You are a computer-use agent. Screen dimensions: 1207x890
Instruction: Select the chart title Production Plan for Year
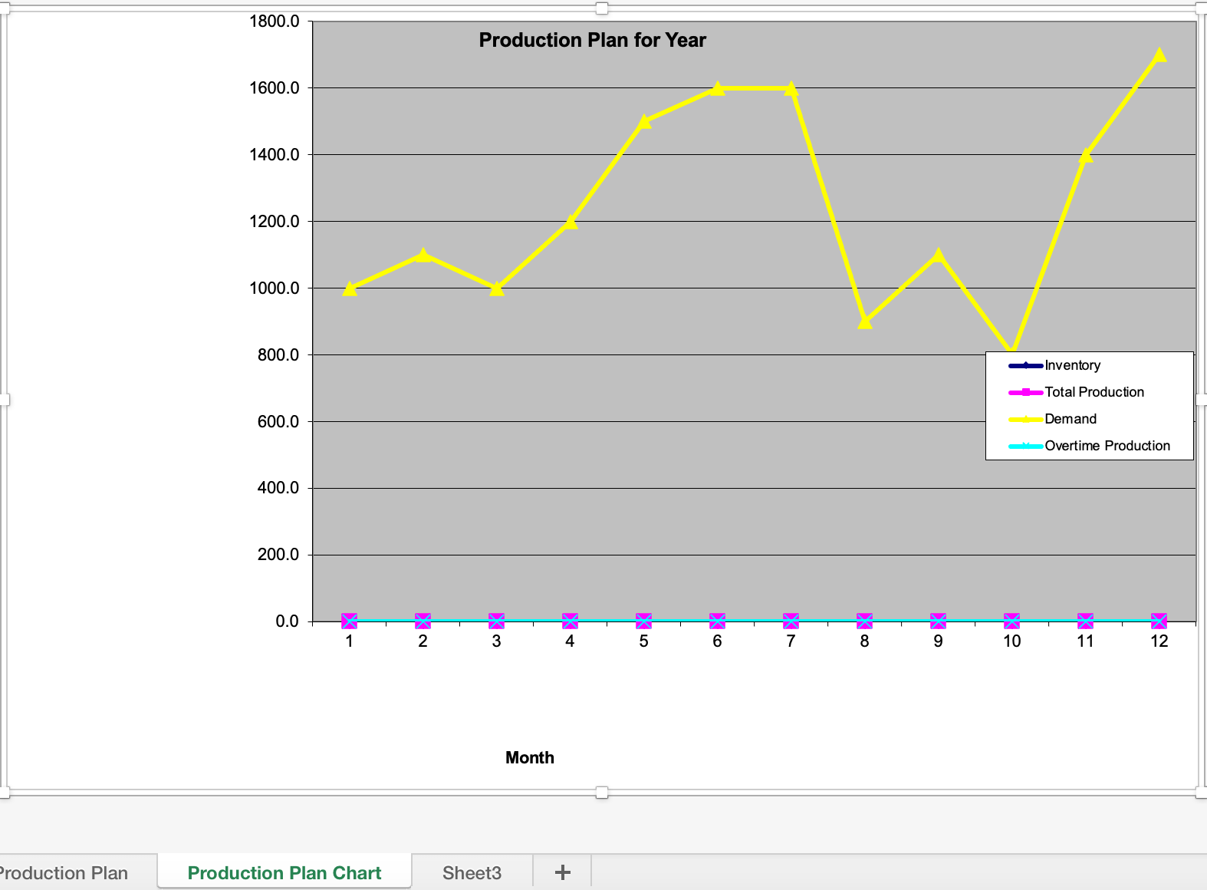(x=592, y=40)
